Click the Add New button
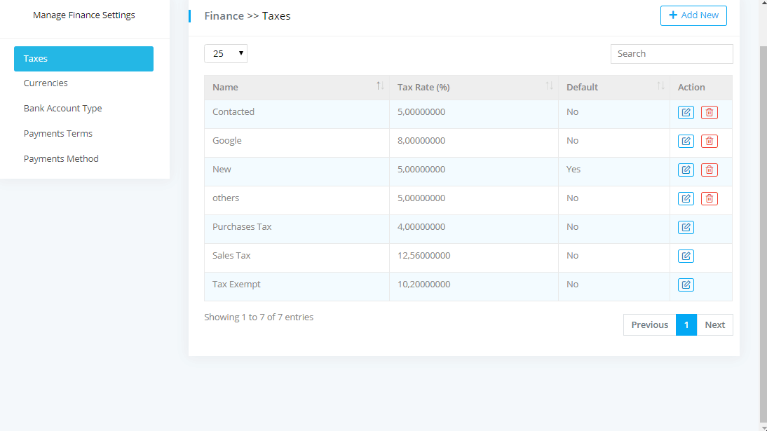Image resolution: width=767 pixels, height=431 pixels. 693,15
